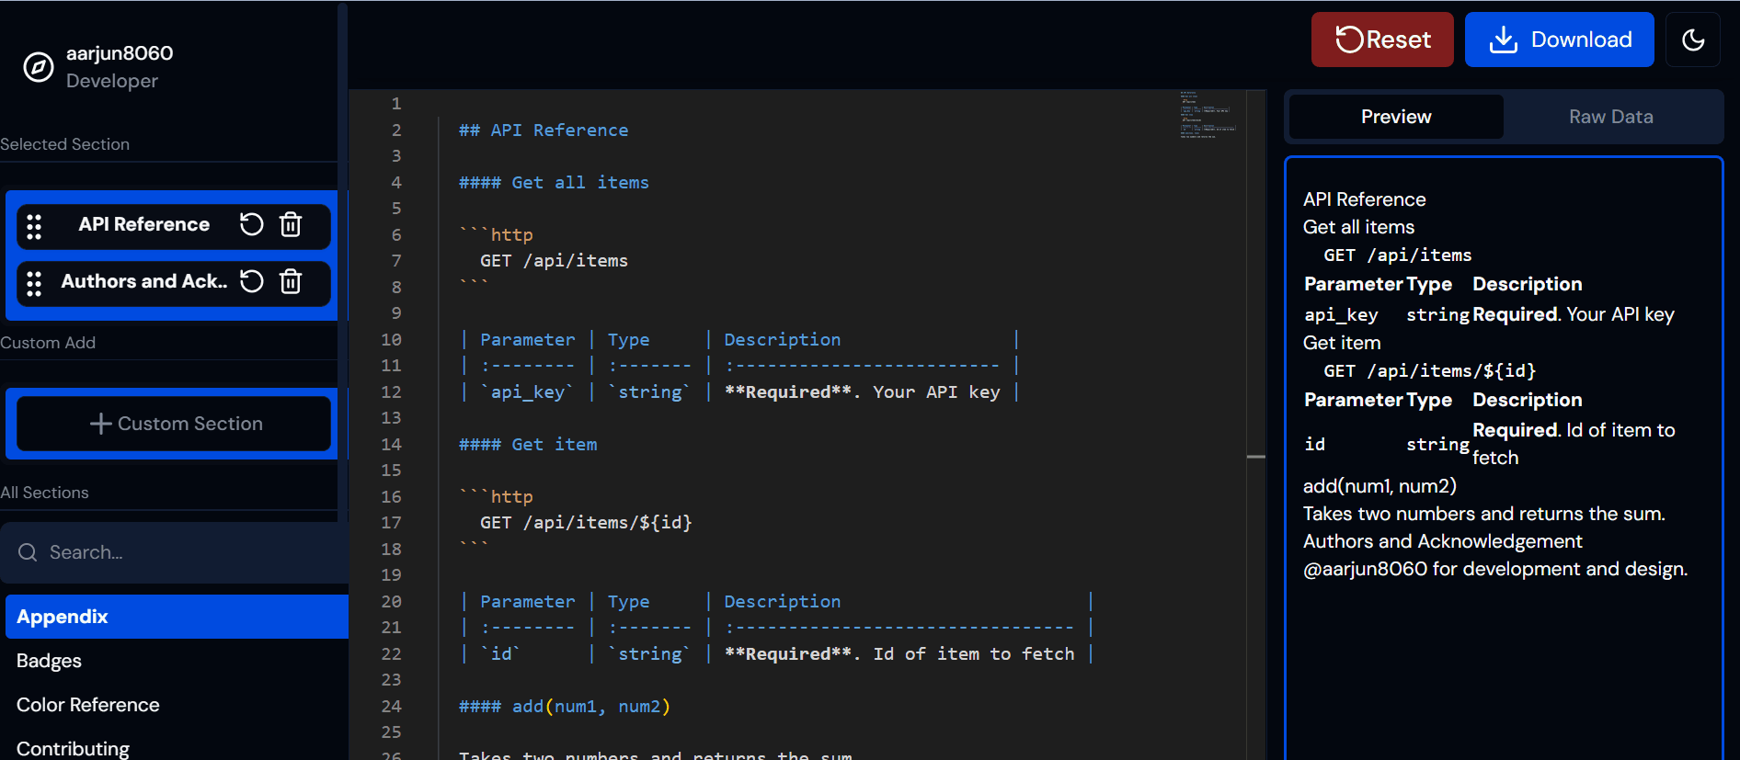Toggle dark mode with moon icon
This screenshot has width=1740, height=760.
point(1693,40)
